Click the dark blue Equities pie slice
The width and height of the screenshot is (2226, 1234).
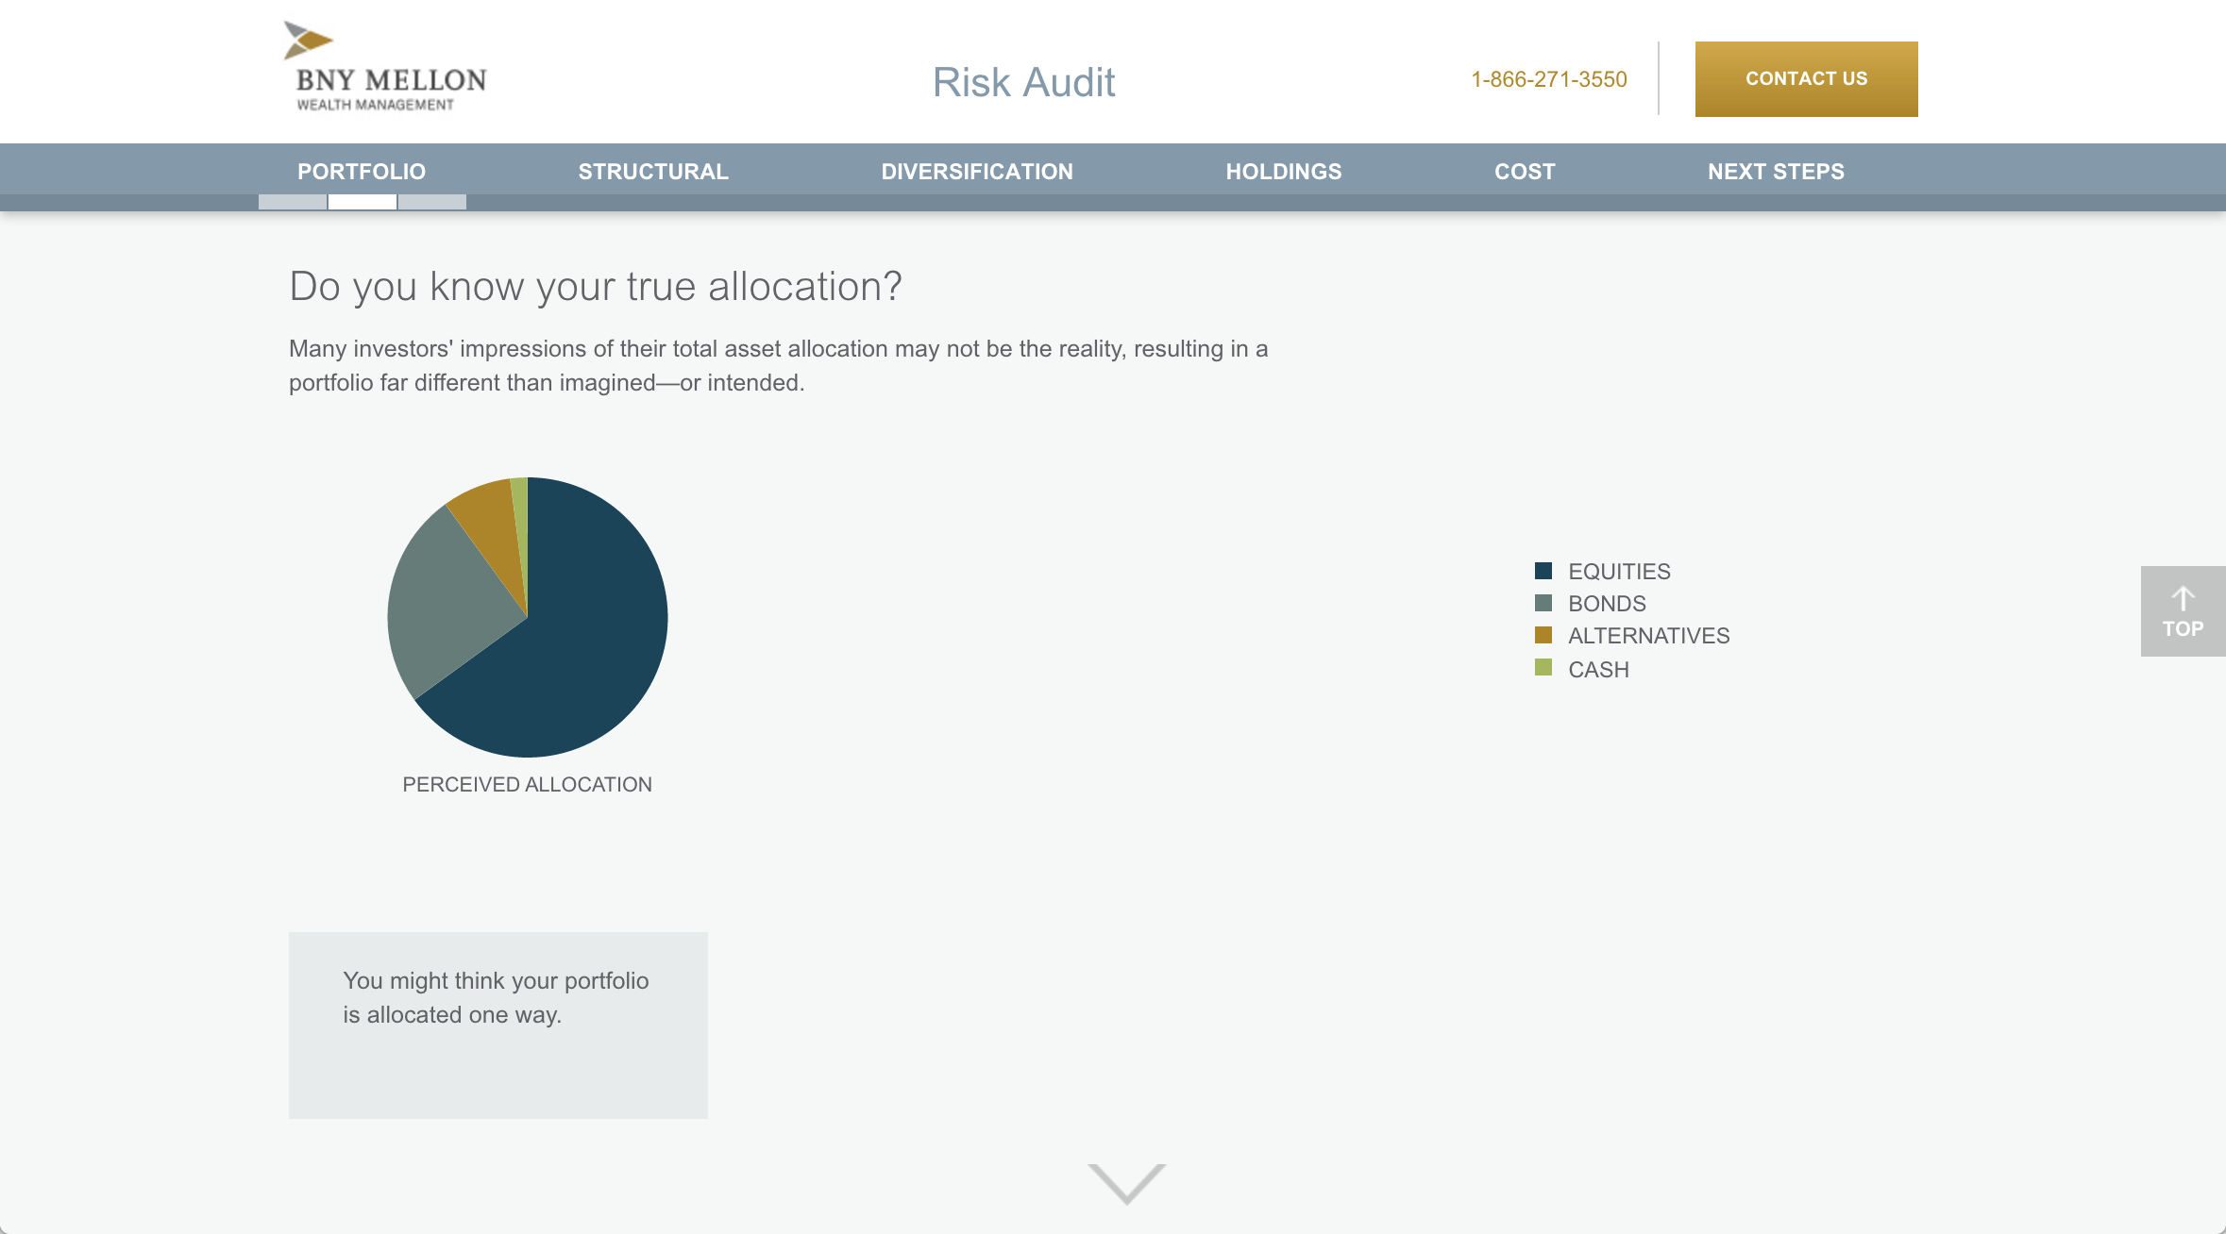tap(585, 642)
